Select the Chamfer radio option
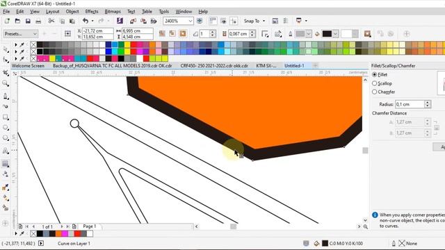Viewport: 445px width, 250px height. point(374,92)
